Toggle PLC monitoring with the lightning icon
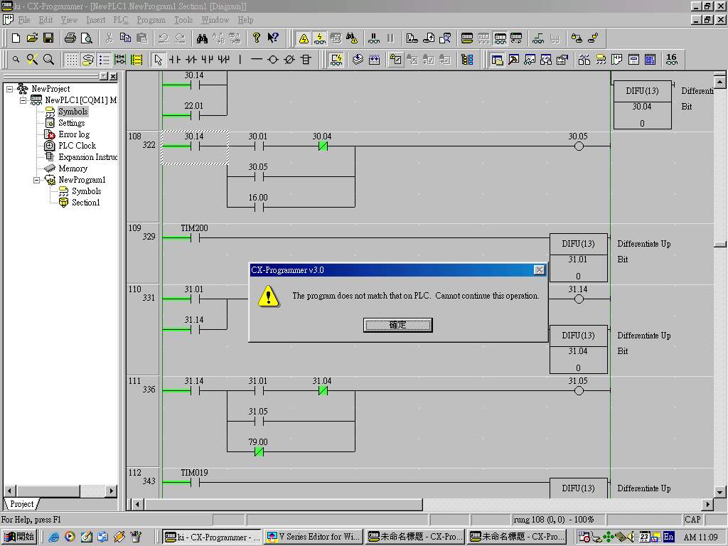 click(x=319, y=38)
